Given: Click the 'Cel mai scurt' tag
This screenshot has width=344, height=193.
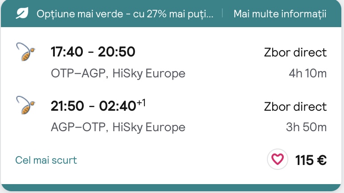Looking at the screenshot, I should (46, 160).
